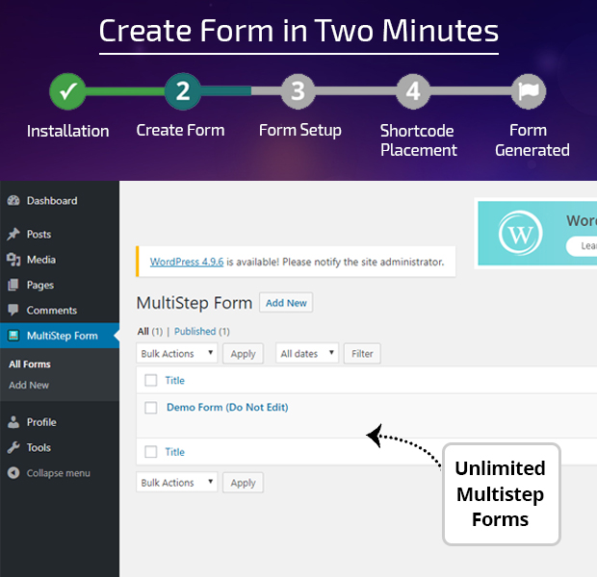
Task: Click the Pages icon in sidebar
Action: click(13, 286)
